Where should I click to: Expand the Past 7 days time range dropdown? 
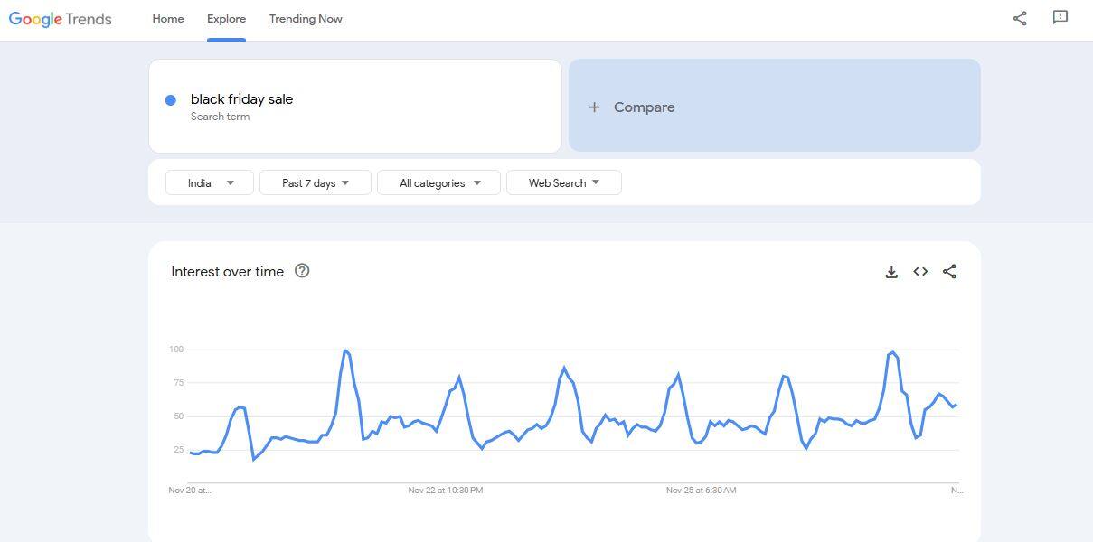point(315,182)
